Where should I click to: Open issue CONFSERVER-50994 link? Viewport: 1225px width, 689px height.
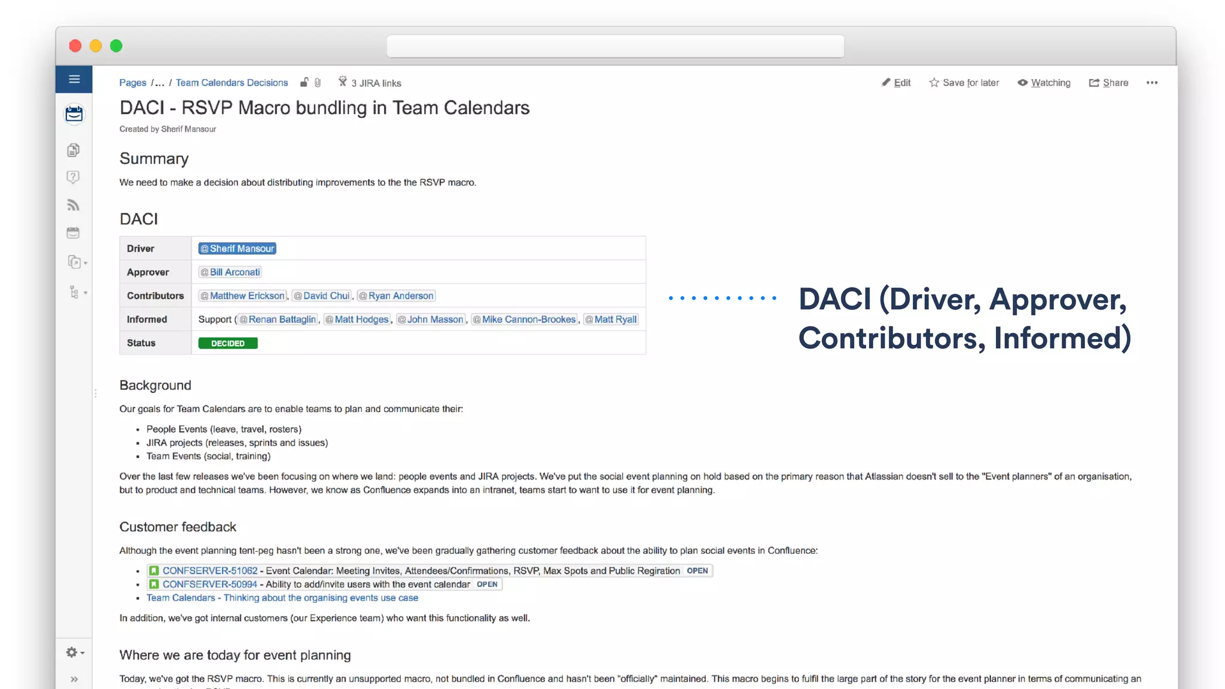210,584
